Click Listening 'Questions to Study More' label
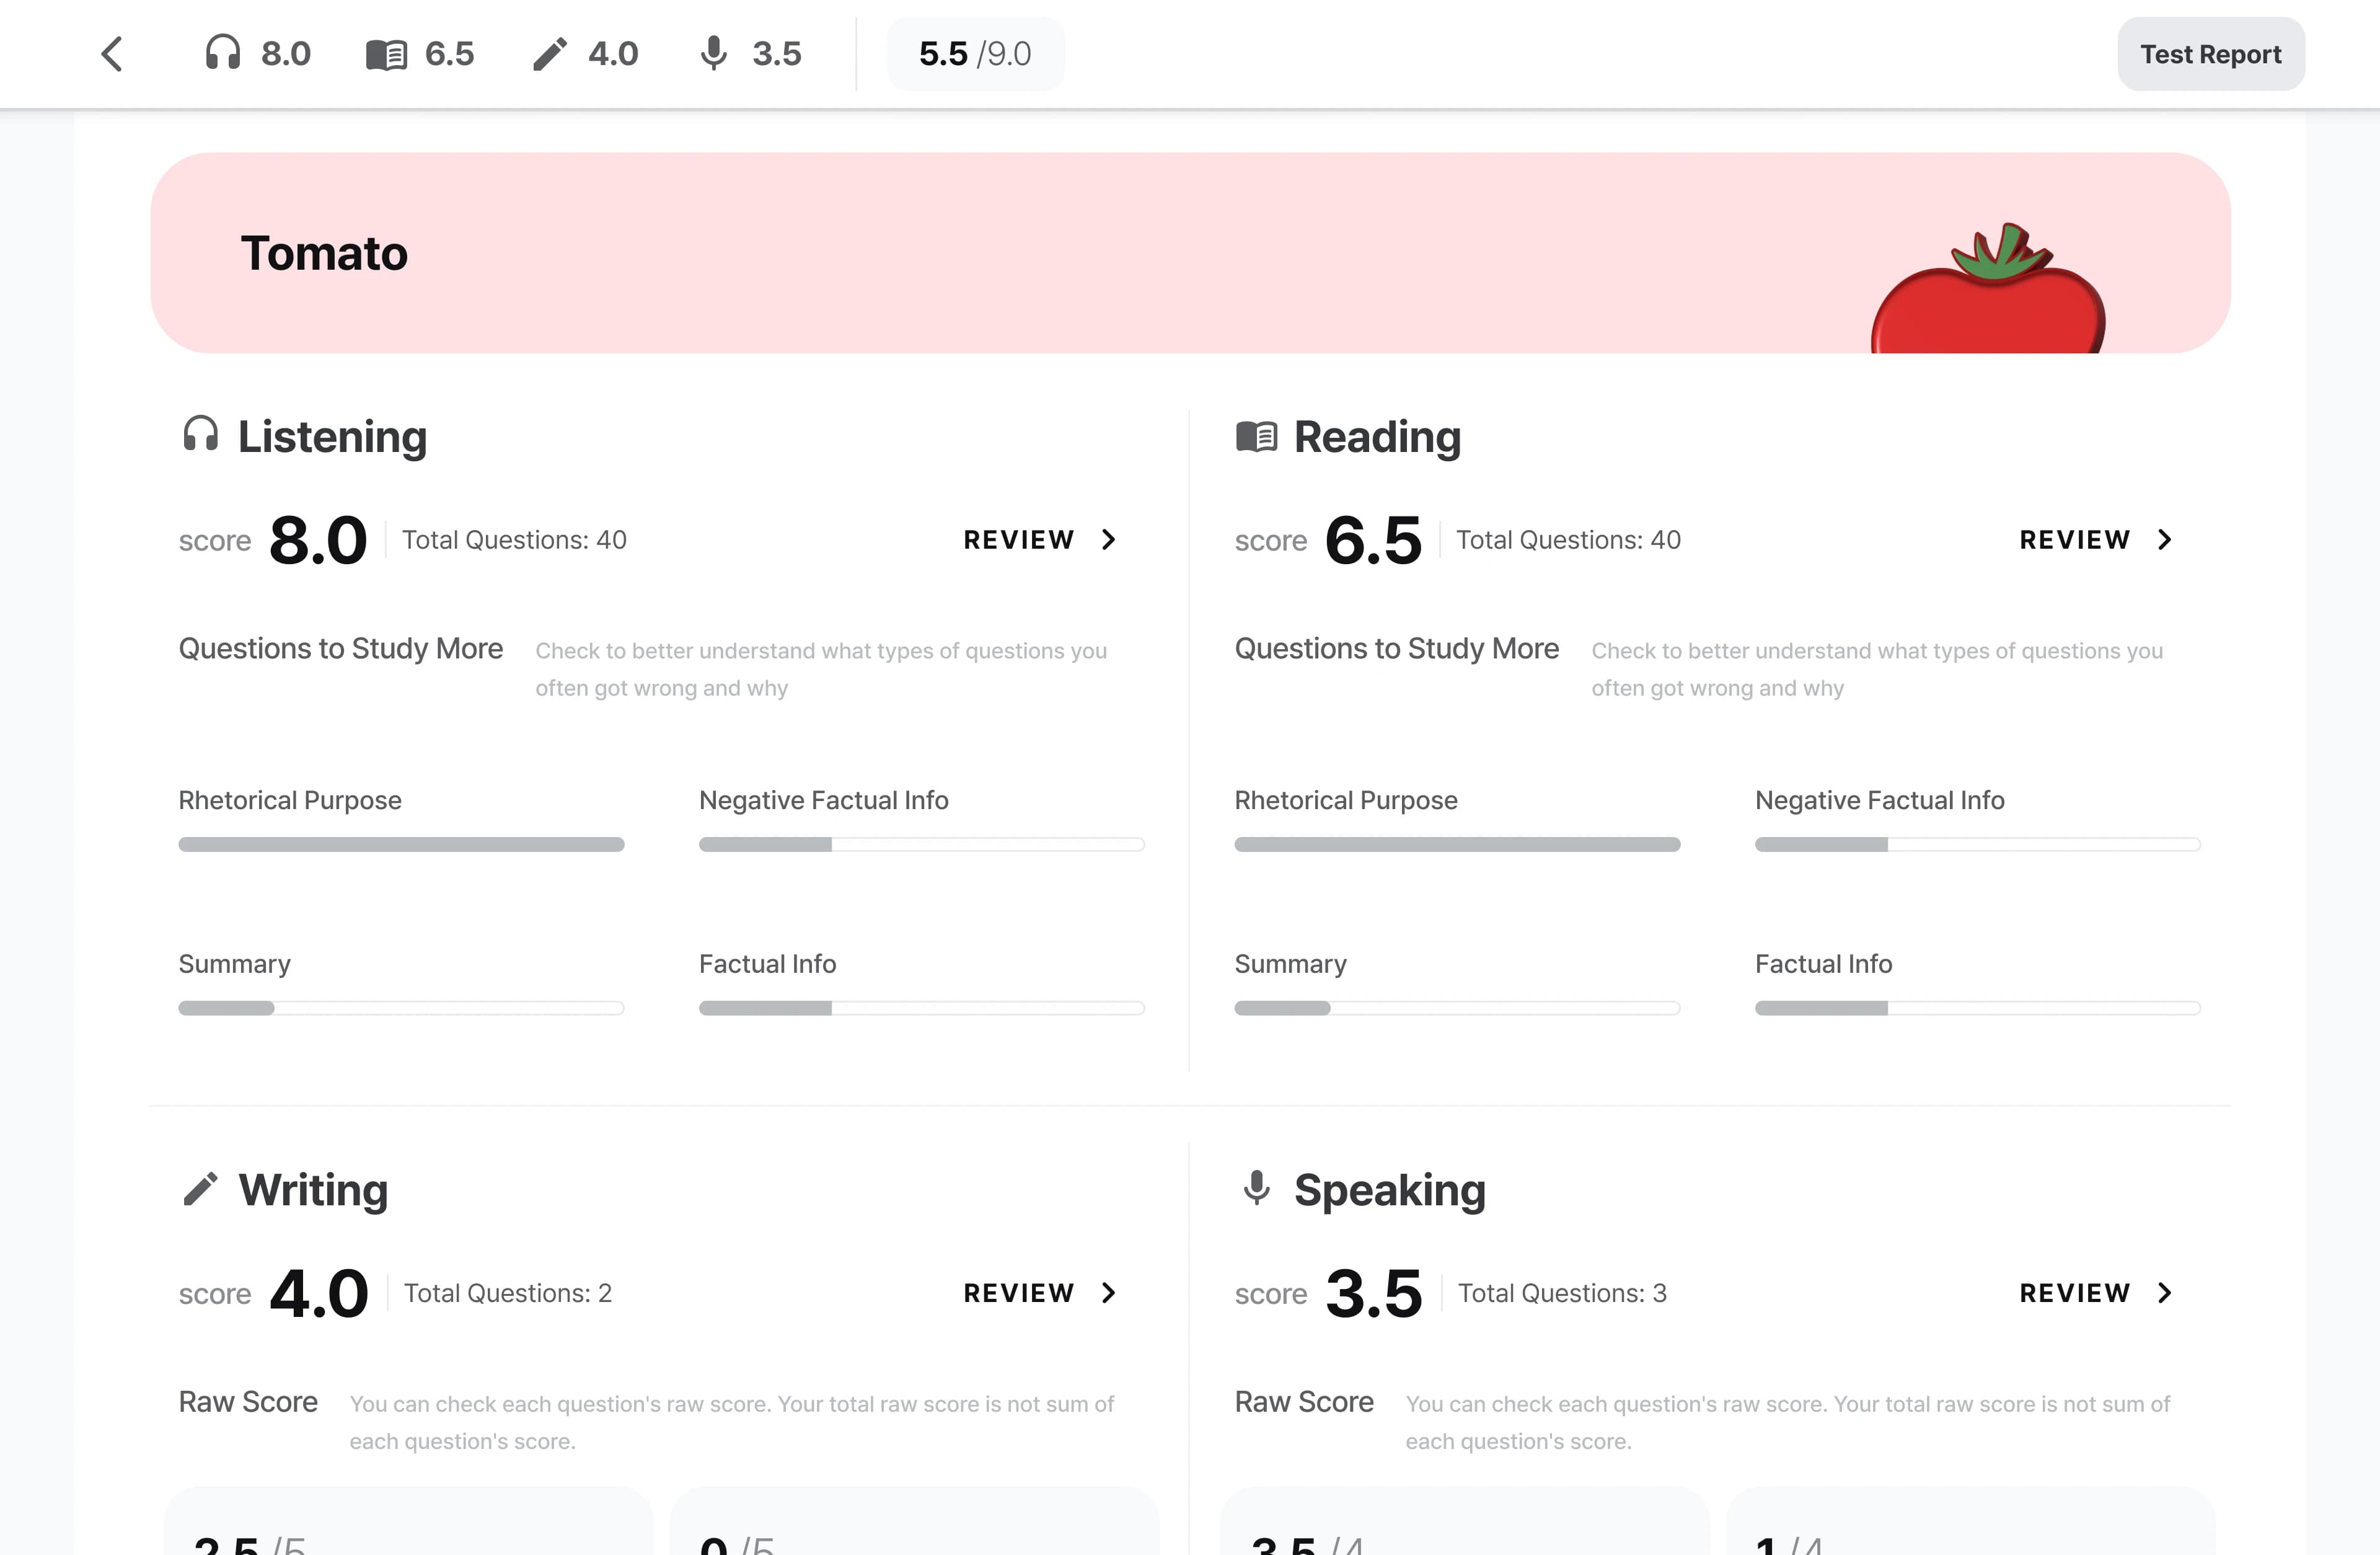The image size is (2380, 1555). [340, 649]
